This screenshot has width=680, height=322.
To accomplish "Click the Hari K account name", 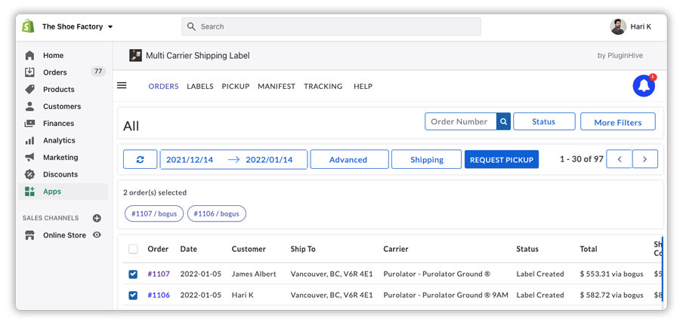I will coord(641,26).
